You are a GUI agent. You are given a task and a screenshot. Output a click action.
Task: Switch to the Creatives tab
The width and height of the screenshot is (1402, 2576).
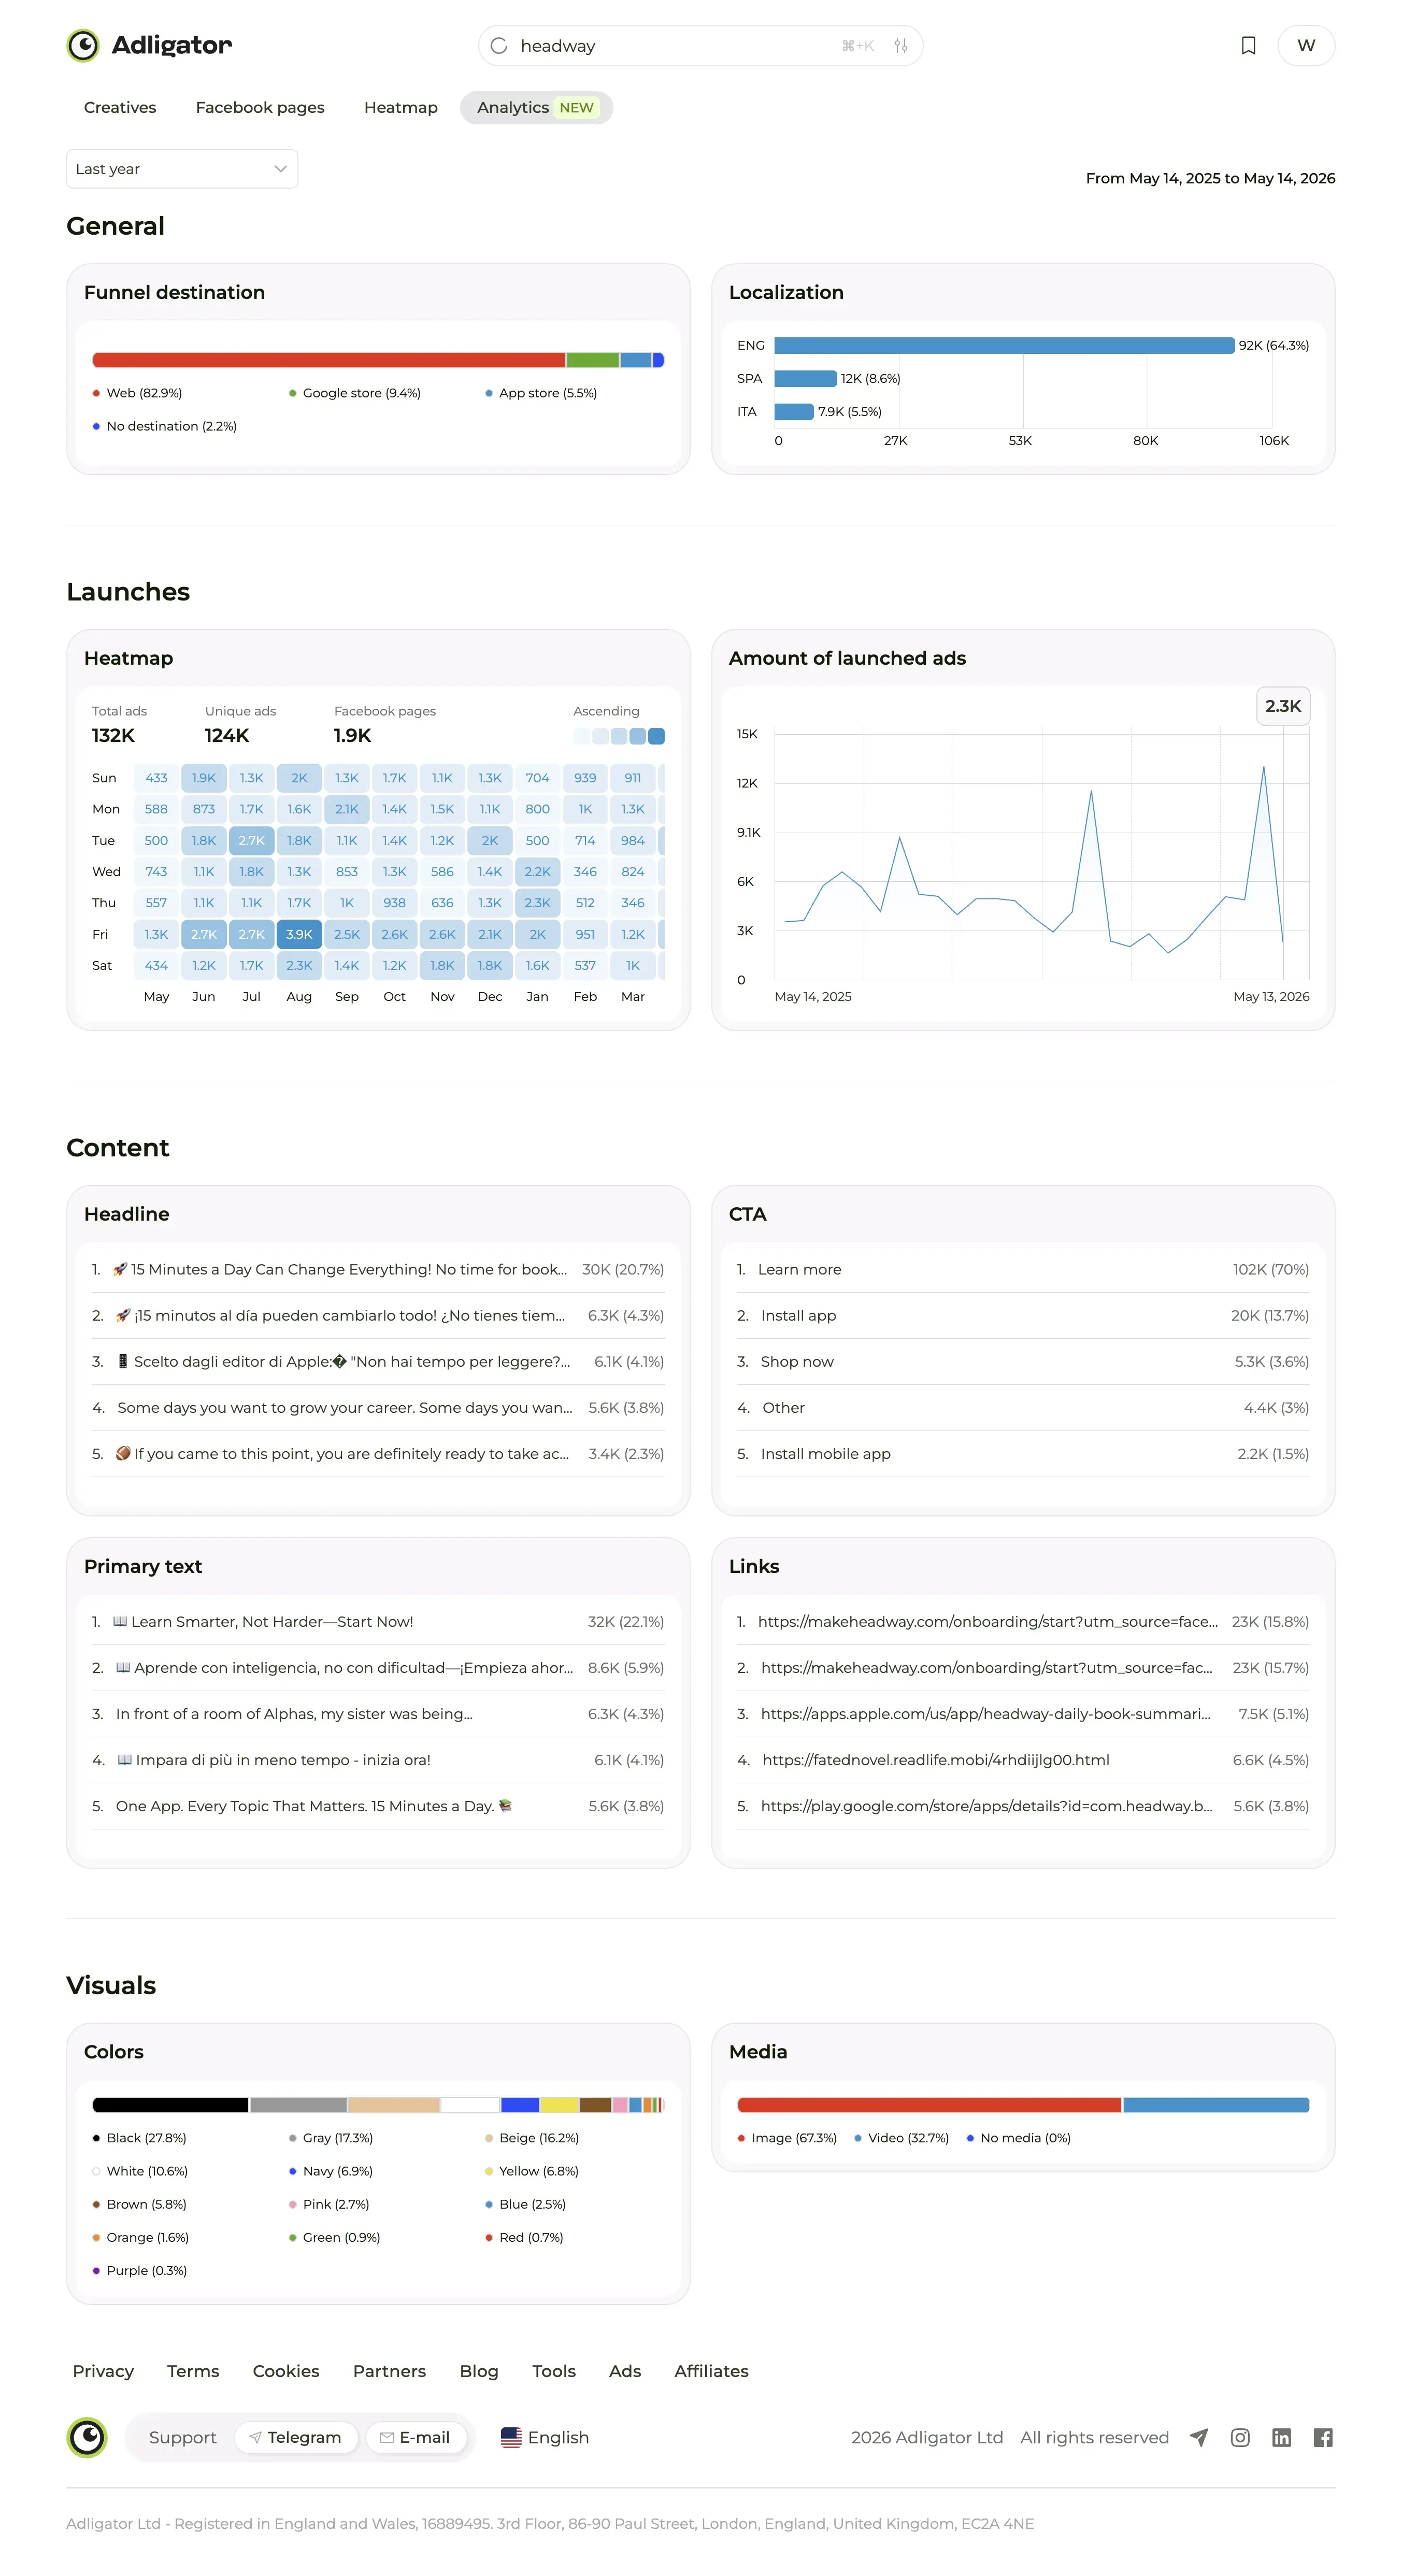pyautogui.click(x=120, y=107)
